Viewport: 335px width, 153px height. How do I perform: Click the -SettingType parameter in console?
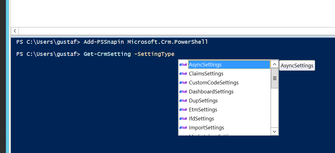click(154, 54)
